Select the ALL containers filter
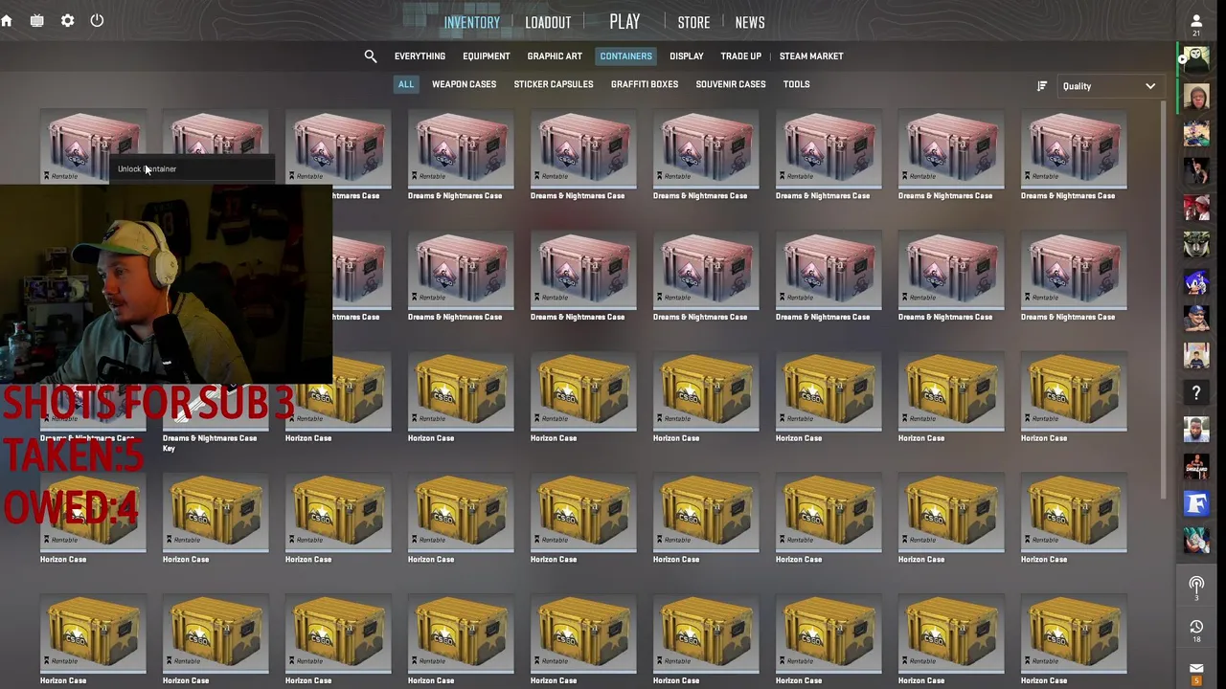This screenshot has width=1226, height=689. pyautogui.click(x=406, y=84)
